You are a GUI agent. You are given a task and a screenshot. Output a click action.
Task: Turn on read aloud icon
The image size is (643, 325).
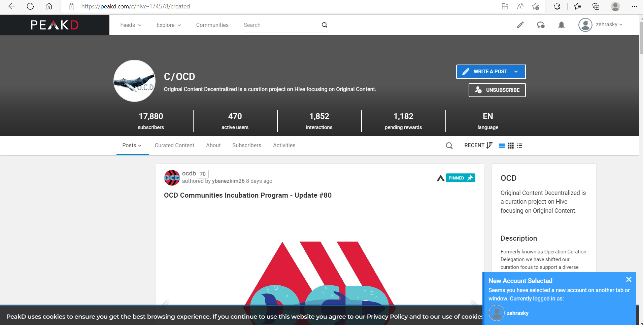[x=520, y=6]
